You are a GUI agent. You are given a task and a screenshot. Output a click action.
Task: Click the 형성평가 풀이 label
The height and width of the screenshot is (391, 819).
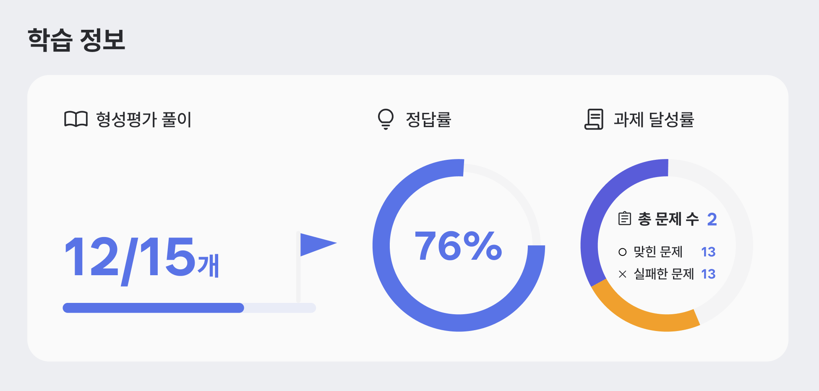[143, 120]
